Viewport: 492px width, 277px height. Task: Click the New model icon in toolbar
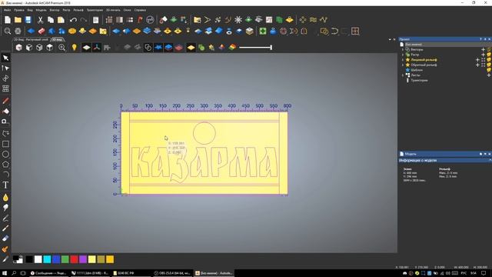point(8,20)
